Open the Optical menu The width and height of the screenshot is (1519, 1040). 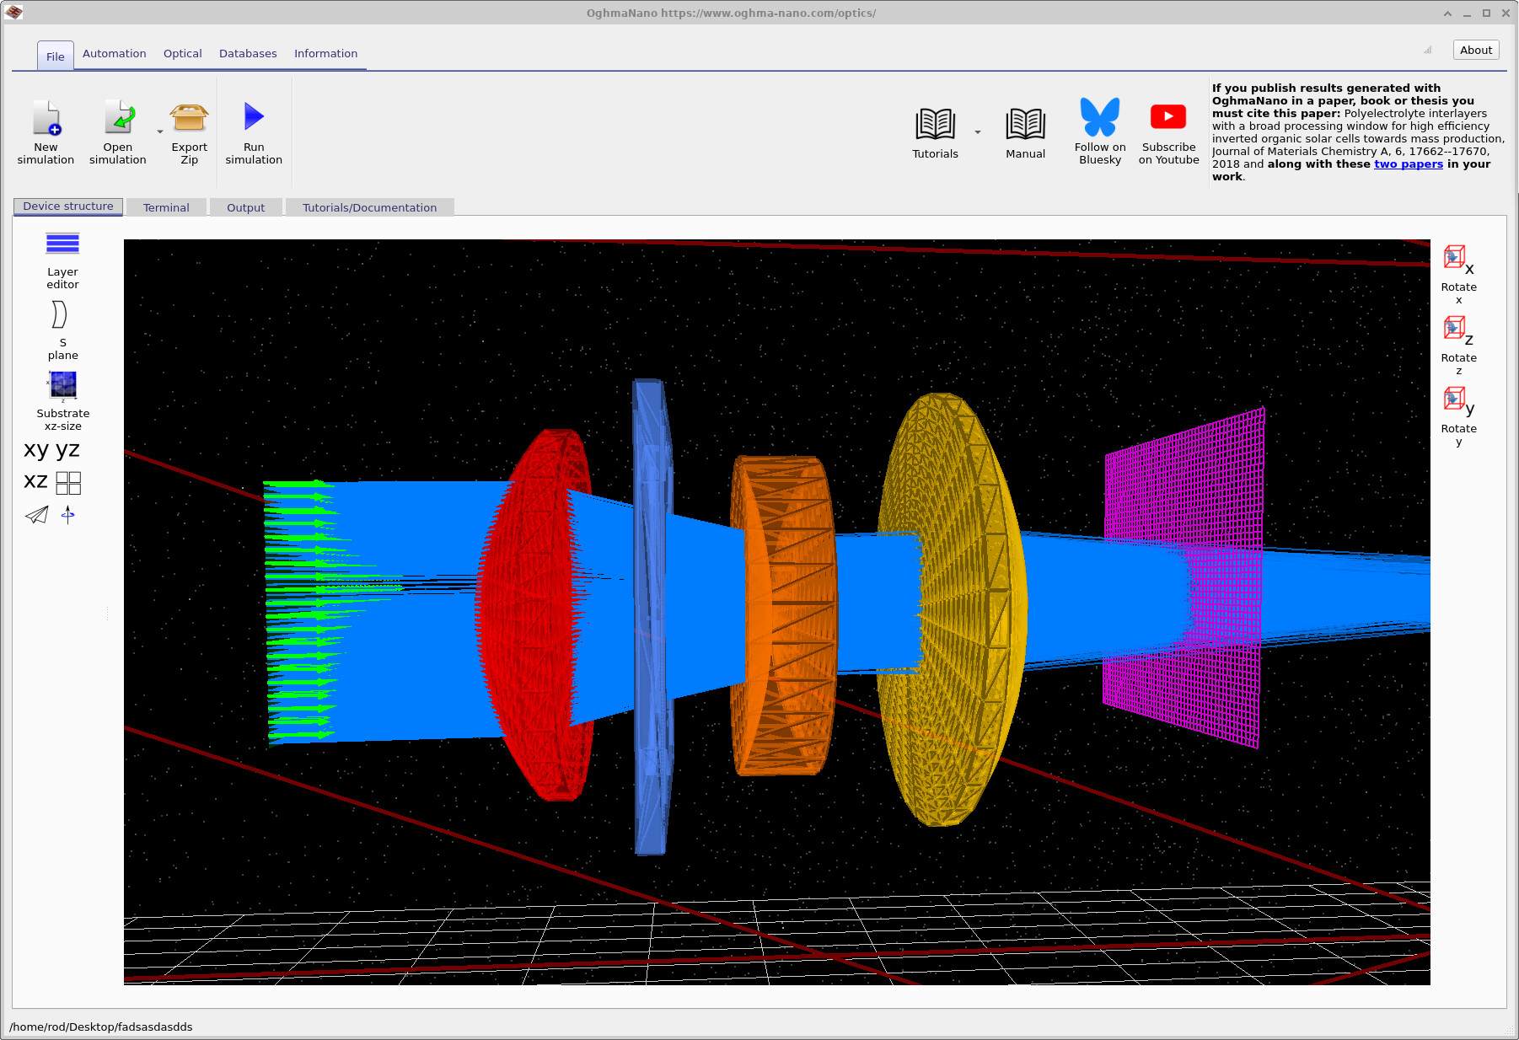point(182,53)
